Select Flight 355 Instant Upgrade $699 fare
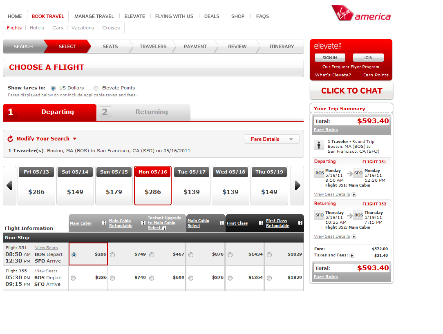 (152, 278)
